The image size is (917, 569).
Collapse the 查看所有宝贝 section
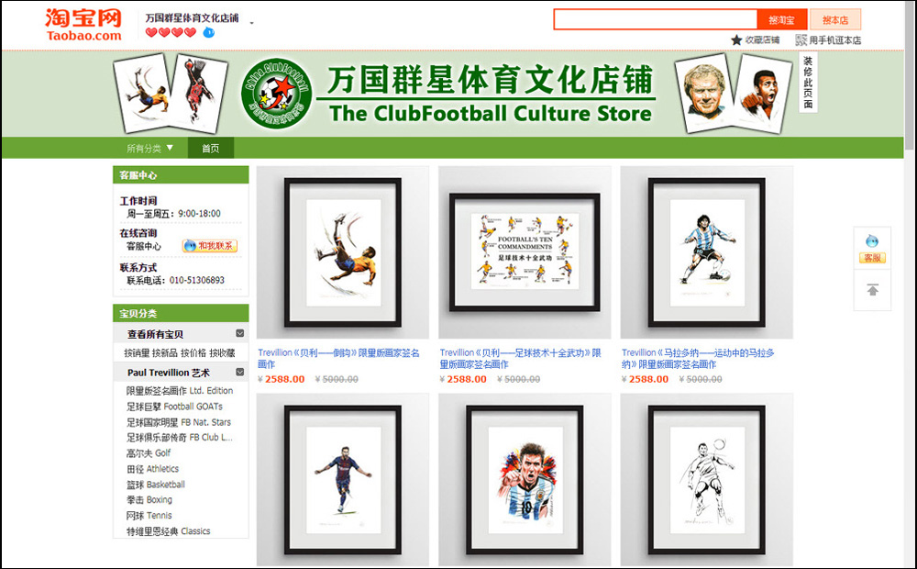point(239,333)
